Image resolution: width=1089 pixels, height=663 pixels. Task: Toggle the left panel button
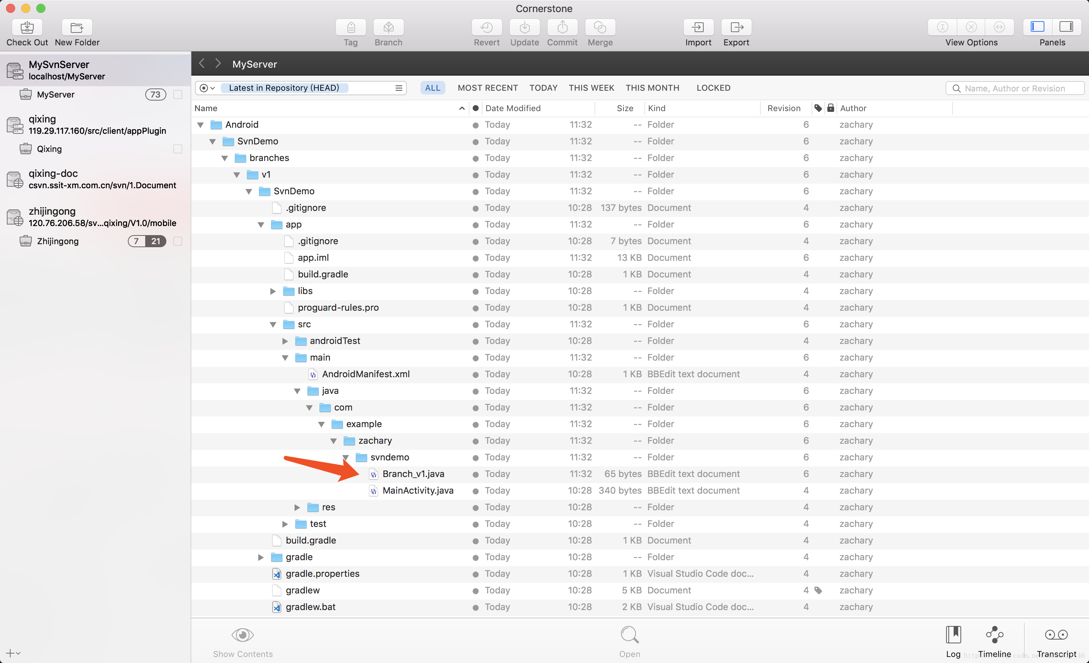tap(1037, 27)
